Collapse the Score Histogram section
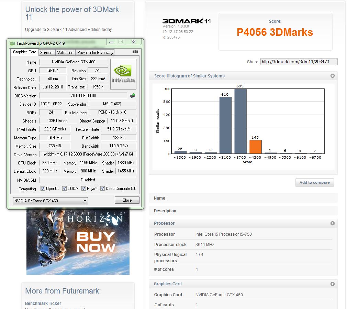347x309 pixels. point(332,76)
